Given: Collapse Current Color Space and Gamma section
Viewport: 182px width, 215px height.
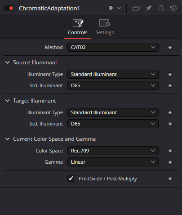Looking at the screenshot, I should coord(7,139).
